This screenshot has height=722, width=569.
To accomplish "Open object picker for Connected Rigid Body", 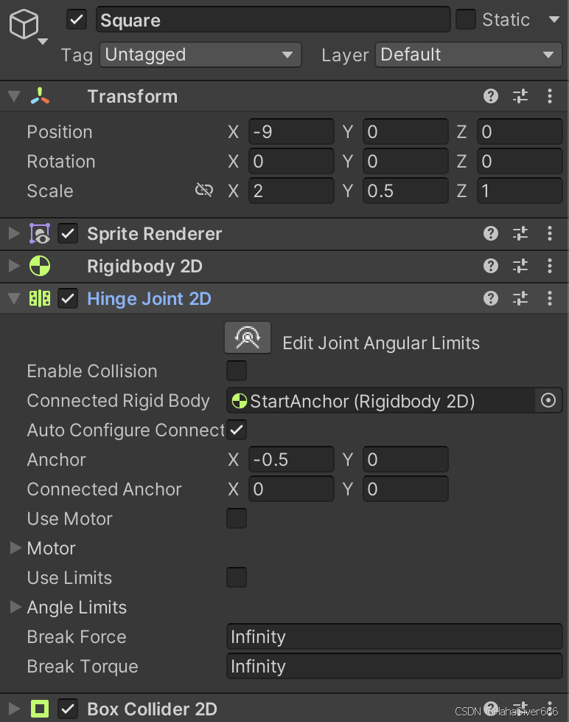I will click(x=548, y=400).
